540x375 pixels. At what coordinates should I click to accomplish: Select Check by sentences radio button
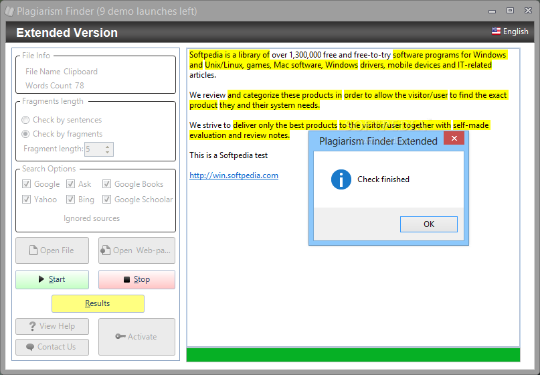pyautogui.click(x=25, y=120)
